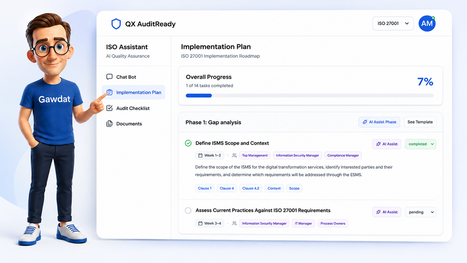The image size is (467, 263).
Task: Click the Process Owners role tag
Action: tap(333, 223)
